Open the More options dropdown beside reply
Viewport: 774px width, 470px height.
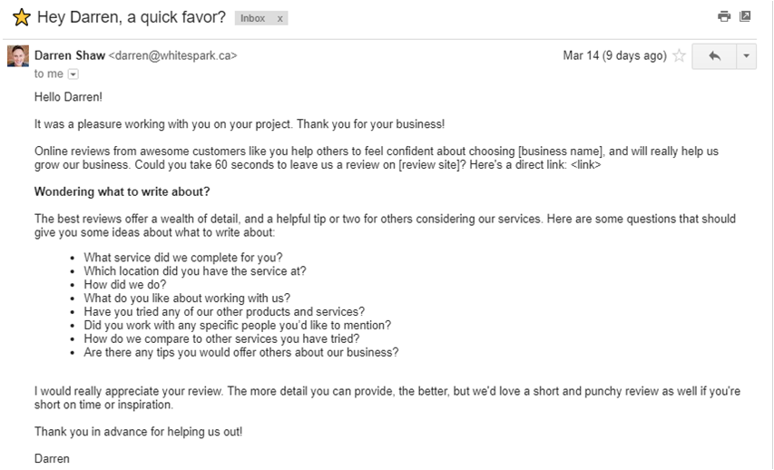coord(746,56)
